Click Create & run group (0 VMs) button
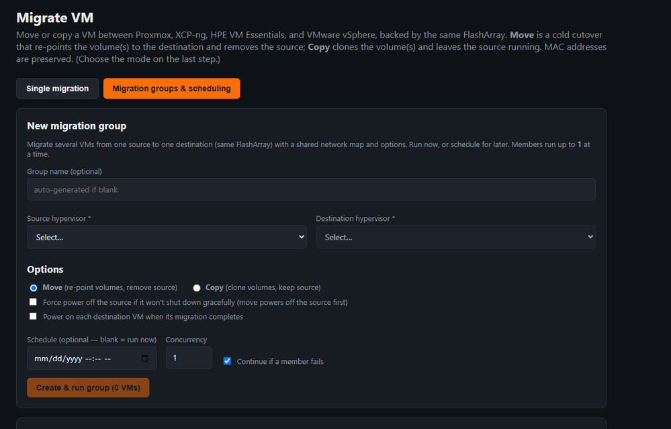Image resolution: width=671 pixels, height=429 pixels. pos(88,387)
